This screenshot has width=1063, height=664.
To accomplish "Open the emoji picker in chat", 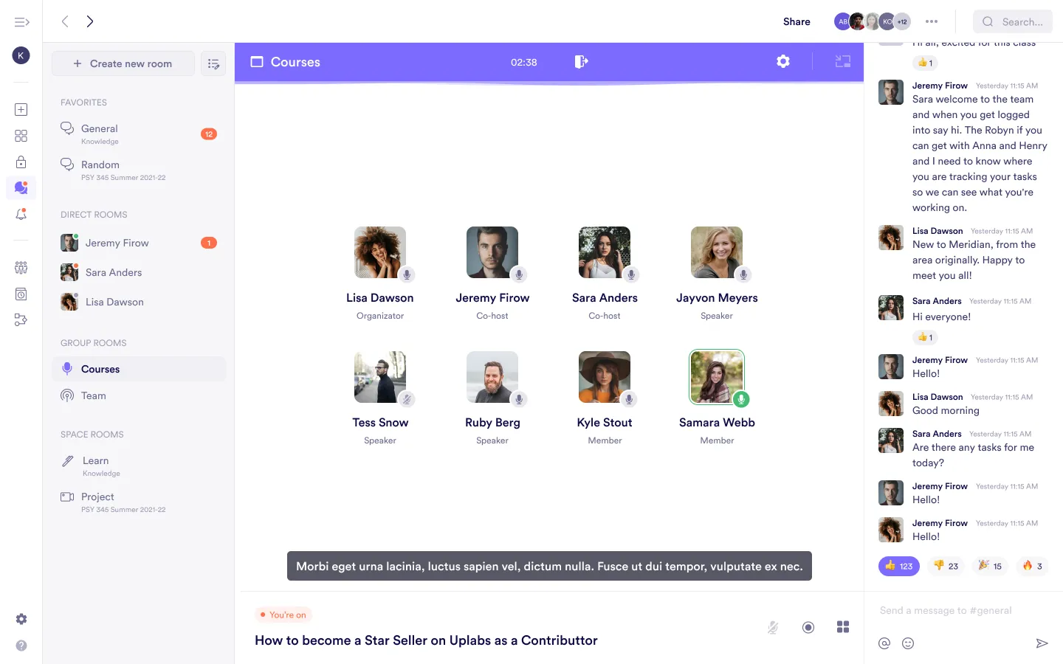I will coord(908,643).
